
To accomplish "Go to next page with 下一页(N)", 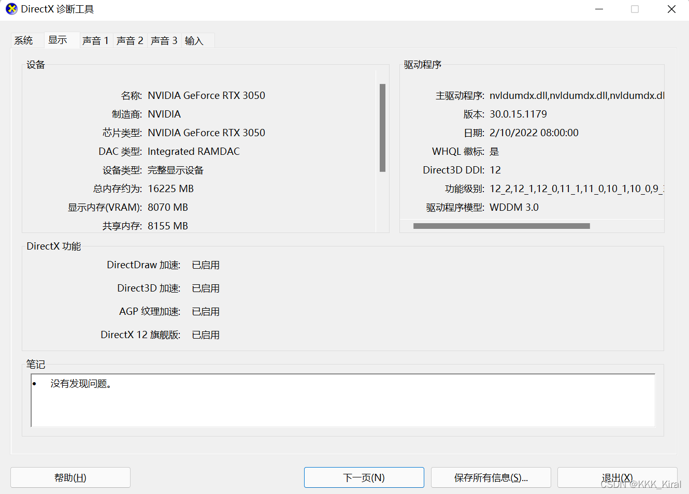I will click(x=364, y=477).
